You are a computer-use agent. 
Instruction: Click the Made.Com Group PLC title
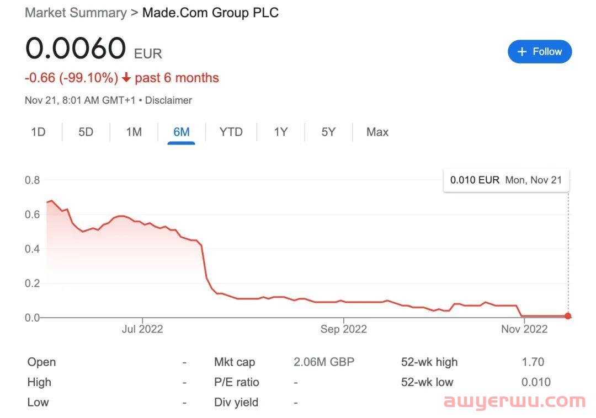point(210,13)
